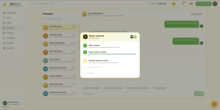This screenshot has width=220, height=110.
Task: Open Rewards in the sidebar
Action: (13, 48)
